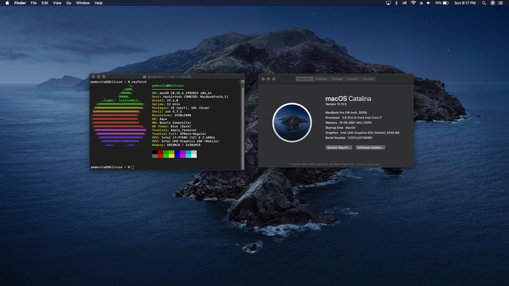Click the date and time Sun 8:17 PM
509x286 pixels.
point(465,3)
